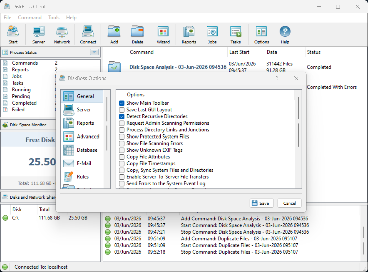The height and width of the screenshot is (272, 368).
Task: Click the question mark help button in dialog
Action: (277, 78)
